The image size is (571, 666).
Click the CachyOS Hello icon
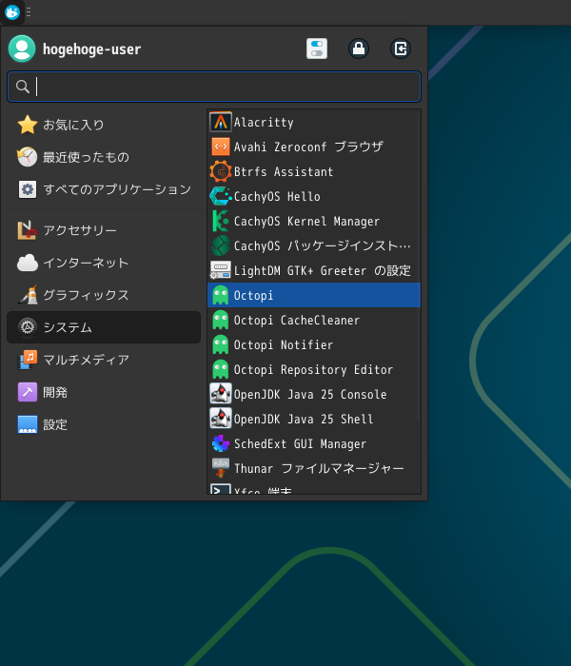pyautogui.click(x=221, y=196)
